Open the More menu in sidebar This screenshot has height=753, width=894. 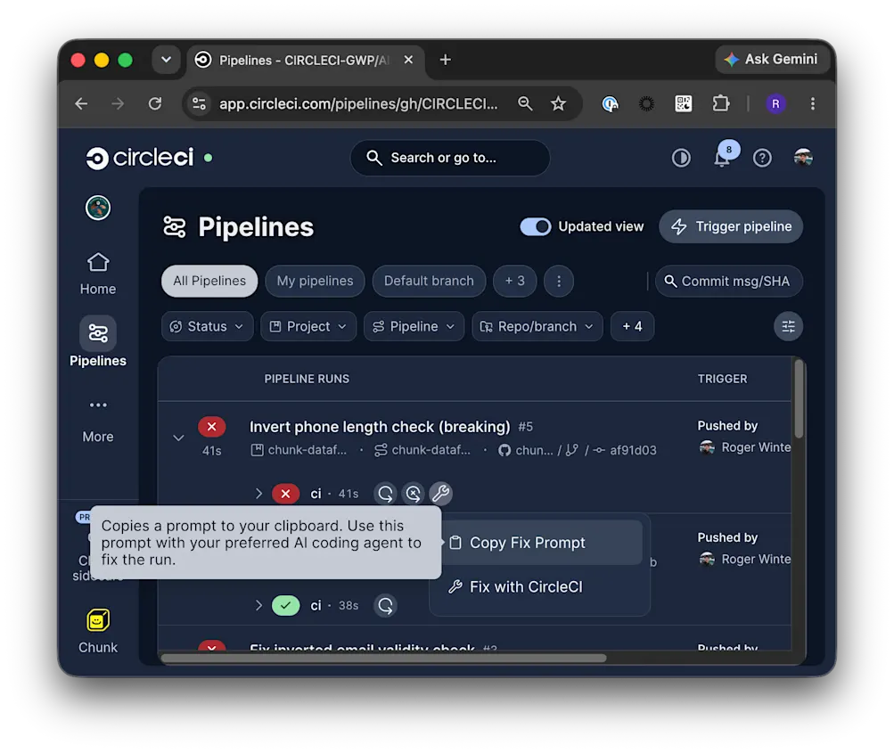(98, 421)
